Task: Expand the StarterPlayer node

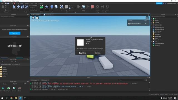Action: click(152, 36)
